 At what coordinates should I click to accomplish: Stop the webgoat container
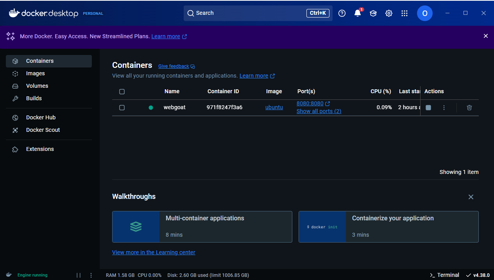428,108
